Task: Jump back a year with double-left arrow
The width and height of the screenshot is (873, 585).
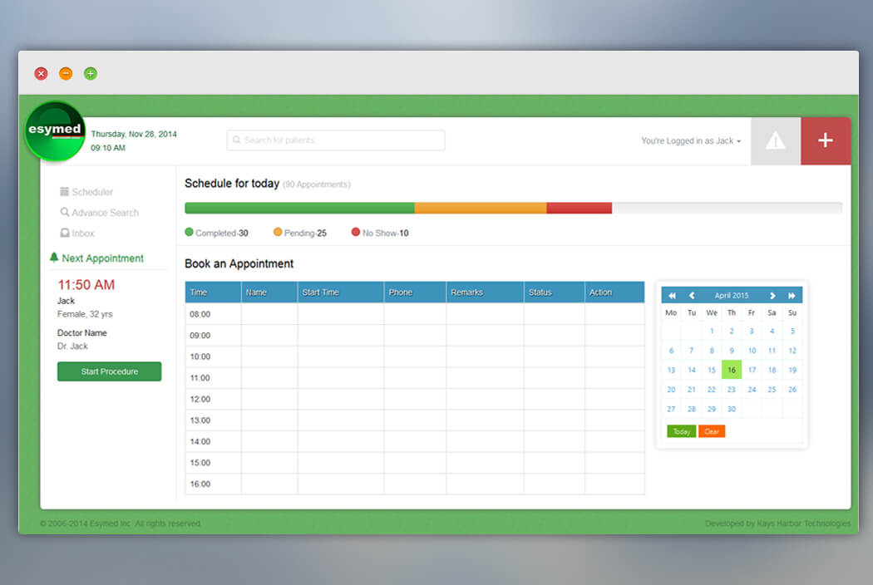Action: [672, 296]
